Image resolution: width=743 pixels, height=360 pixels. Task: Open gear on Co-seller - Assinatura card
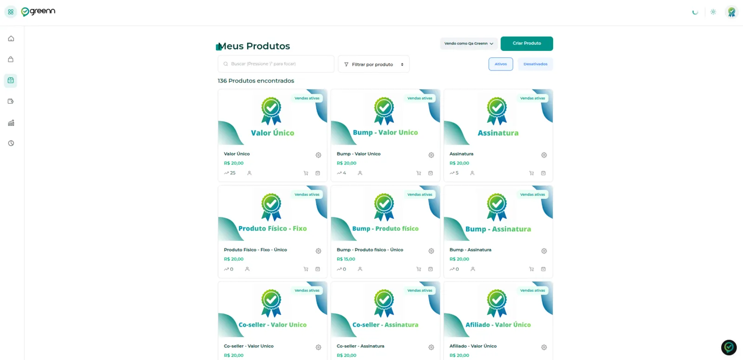point(431,347)
